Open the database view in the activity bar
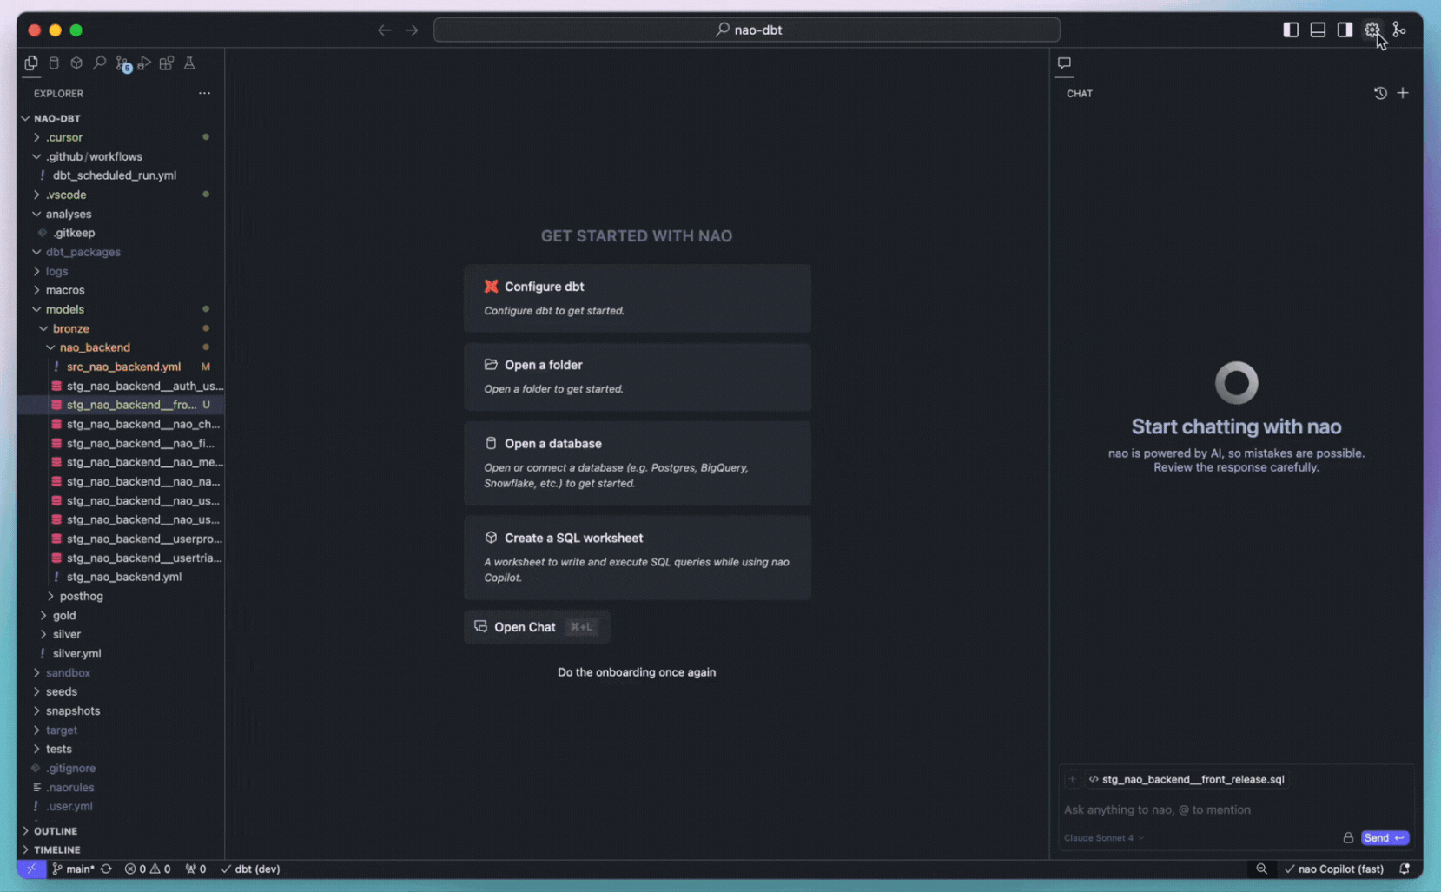Image resolution: width=1441 pixels, height=892 pixels. tap(54, 63)
